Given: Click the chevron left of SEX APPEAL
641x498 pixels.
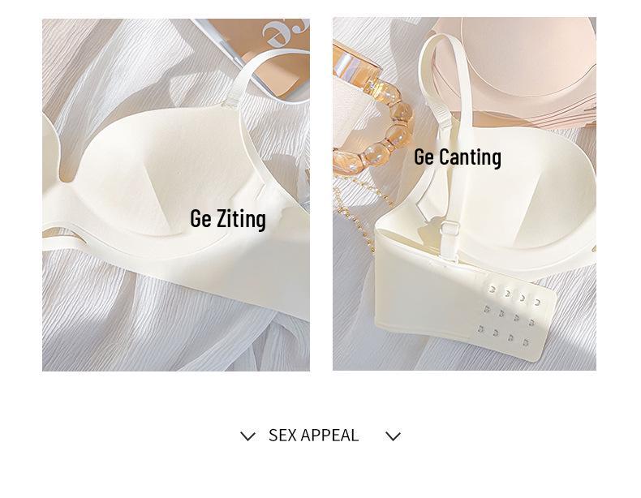Looking at the screenshot, I should 247,436.
